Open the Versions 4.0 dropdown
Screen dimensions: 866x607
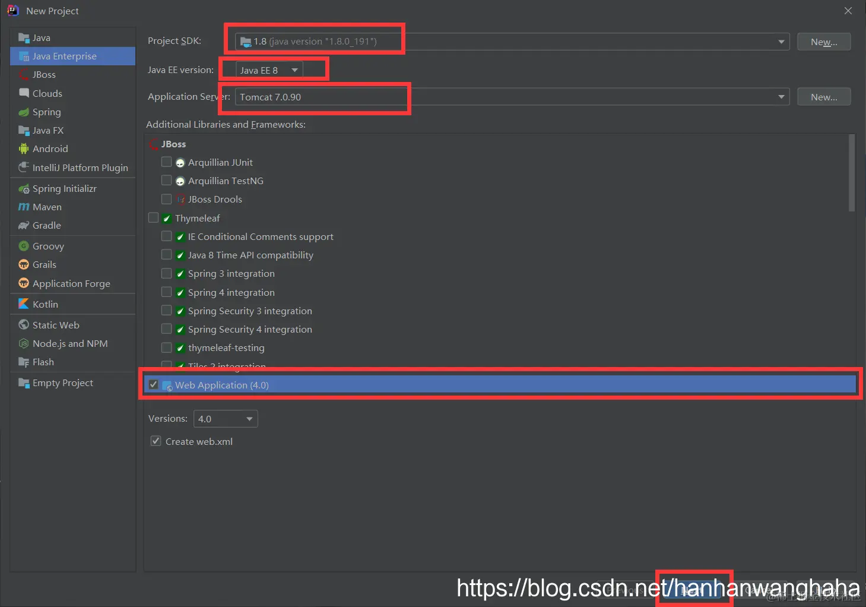click(226, 419)
